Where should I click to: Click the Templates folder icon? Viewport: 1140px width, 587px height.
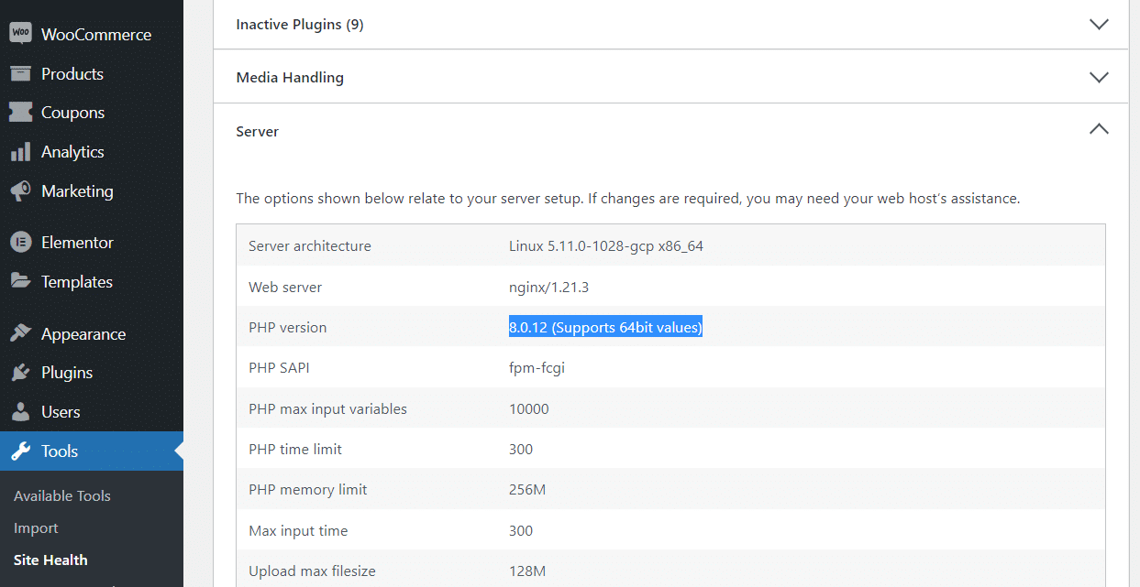click(20, 282)
